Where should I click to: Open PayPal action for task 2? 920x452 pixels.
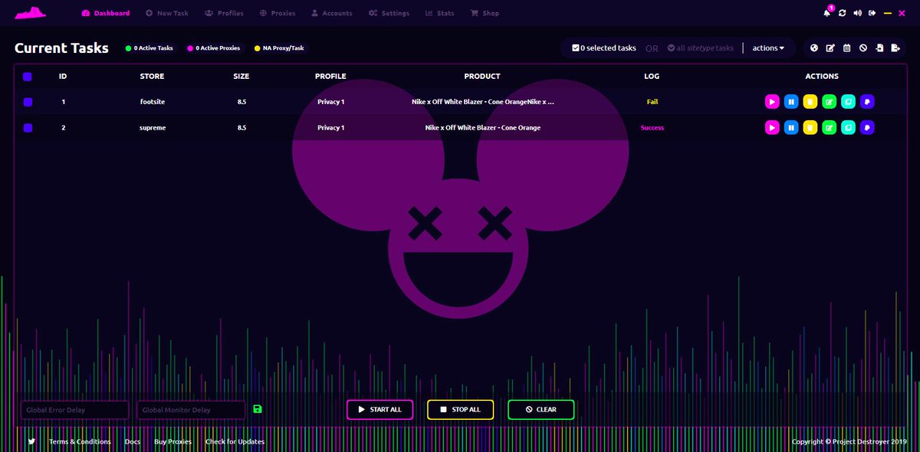[x=867, y=127]
